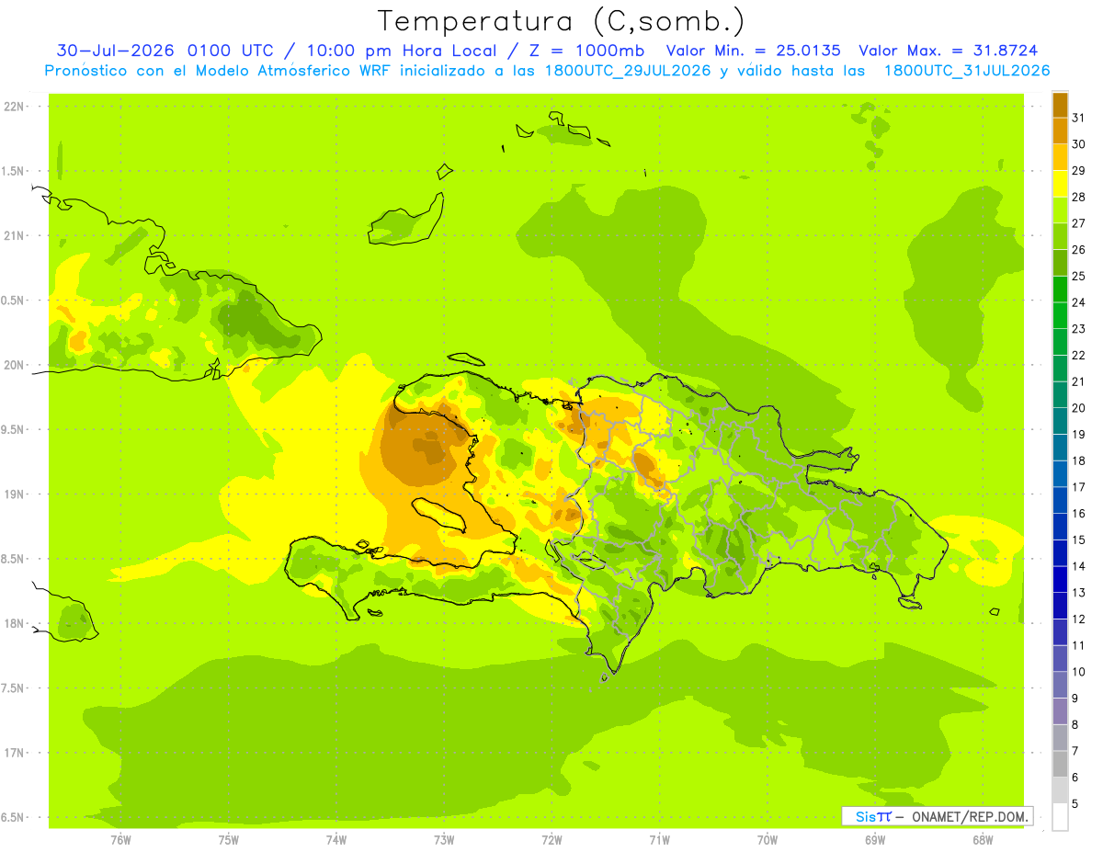Image resolution: width=1103 pixels, height=852 pixels.
Task: Select "Valor Max. = 31.8724" value
Action: click(x=949, y=51)
